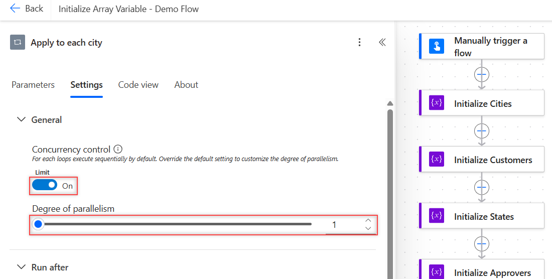The width and height of the screenshot is (552, 279).
Task: Select the Manually trigger a flow card
Action: [482, 47]
